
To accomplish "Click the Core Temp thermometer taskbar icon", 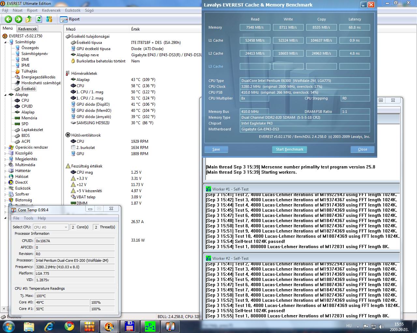I will click(x=170, y=326).
